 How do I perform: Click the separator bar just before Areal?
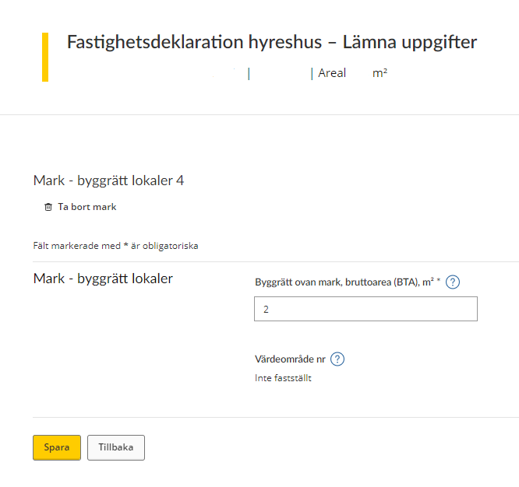click(312, 74)
